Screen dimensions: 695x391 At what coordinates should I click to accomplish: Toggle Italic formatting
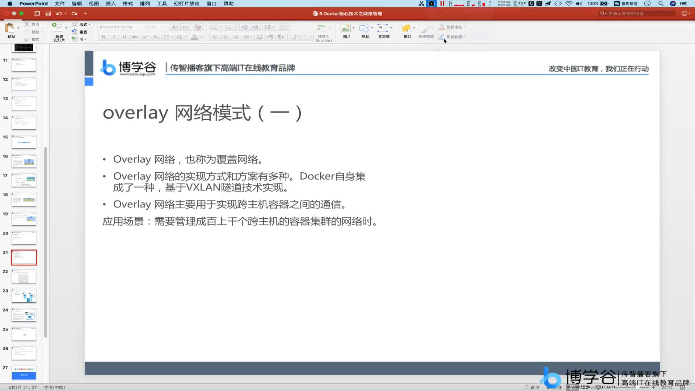click(114, 37)
